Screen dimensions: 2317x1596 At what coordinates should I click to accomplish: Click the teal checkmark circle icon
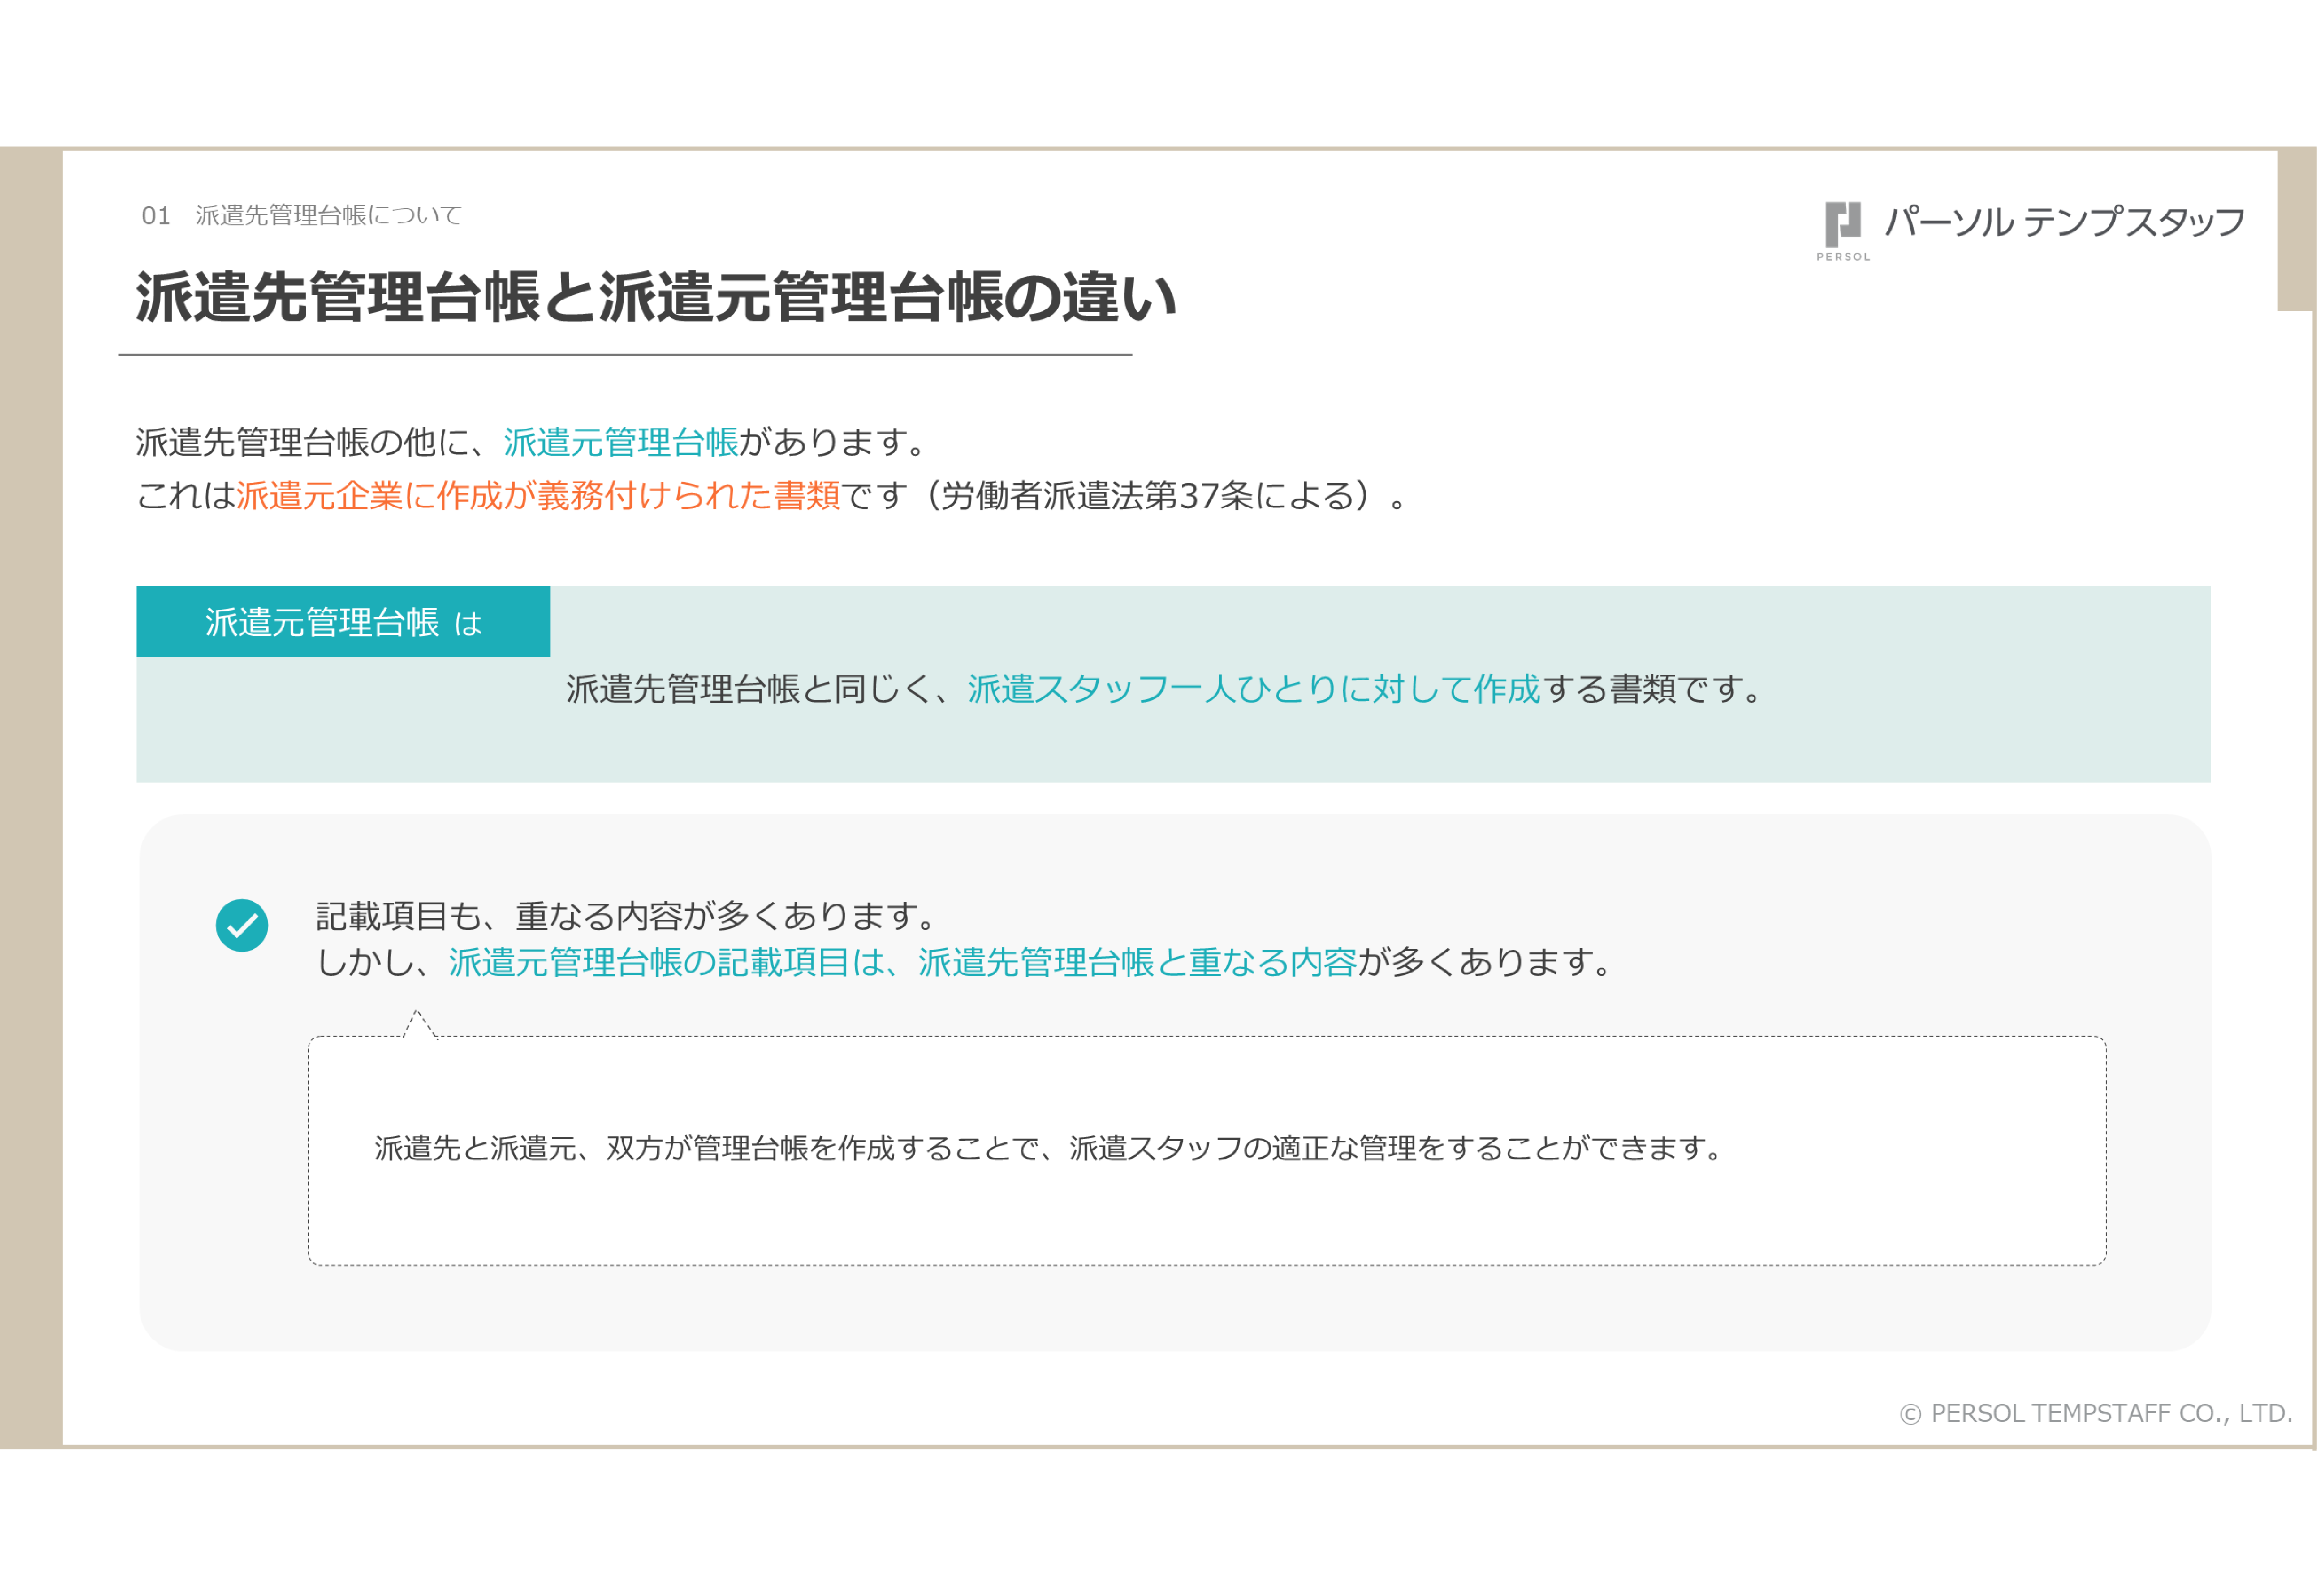(x=242, y=926)
